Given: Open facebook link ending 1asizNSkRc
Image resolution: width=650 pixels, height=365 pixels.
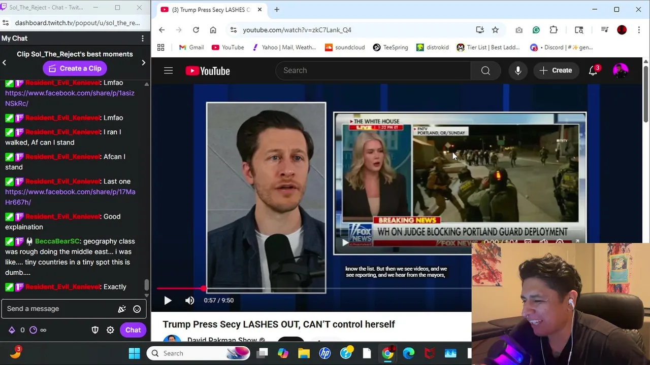Looking at the screenshot, I should (70, 98).
